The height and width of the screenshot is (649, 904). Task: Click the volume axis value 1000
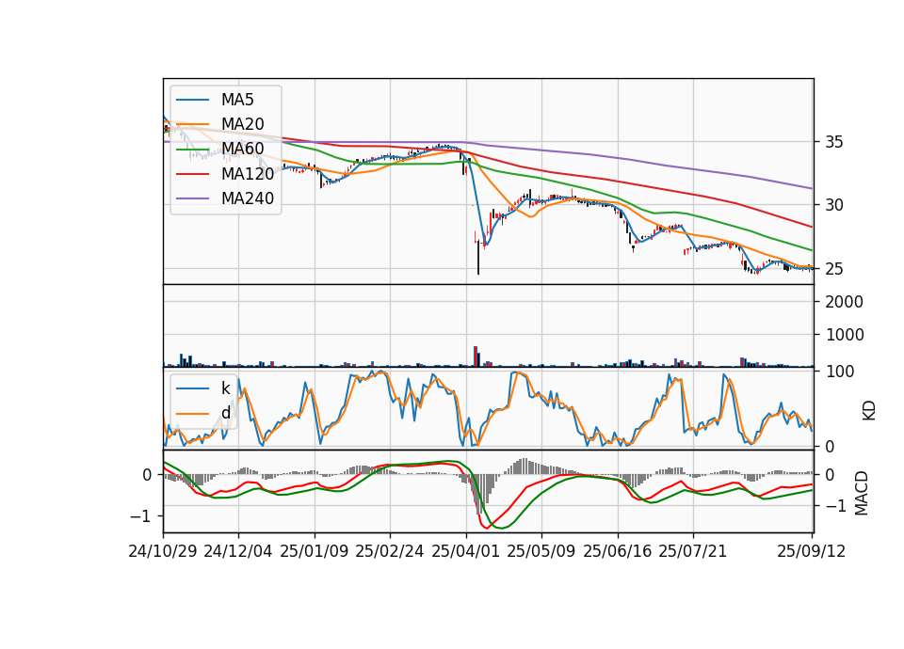(844, 335)
